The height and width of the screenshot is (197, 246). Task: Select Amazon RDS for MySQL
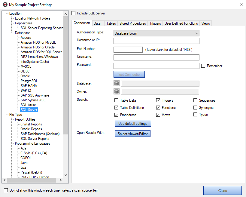pyautogui.click(x=38, y=42)
